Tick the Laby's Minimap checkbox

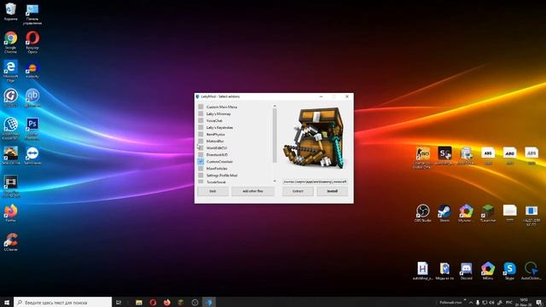[200, 113]
